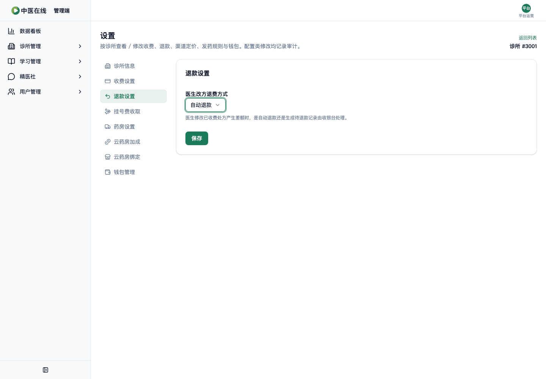Expand the 学习管理 chevron
The width and height of the screenshot is (546, 379).
pyautogui.click(x=80, y=61)
